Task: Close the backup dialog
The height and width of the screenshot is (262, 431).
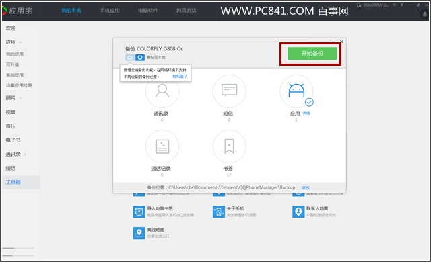Action: [341, 42]
